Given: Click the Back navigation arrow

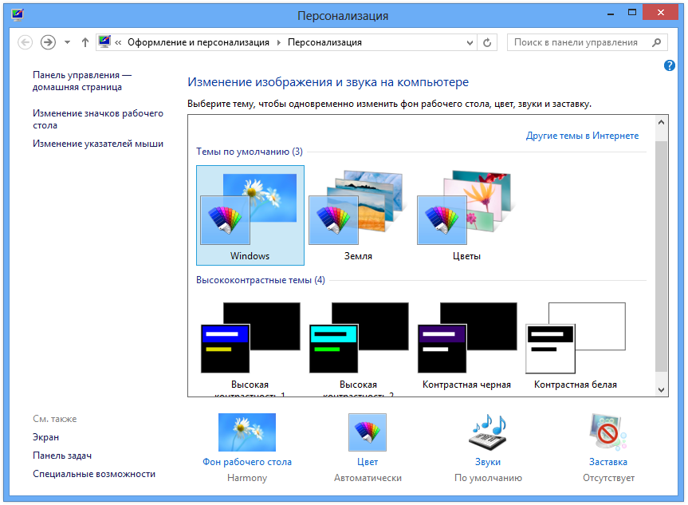Looking at the screenshot, I should [25, 42].
